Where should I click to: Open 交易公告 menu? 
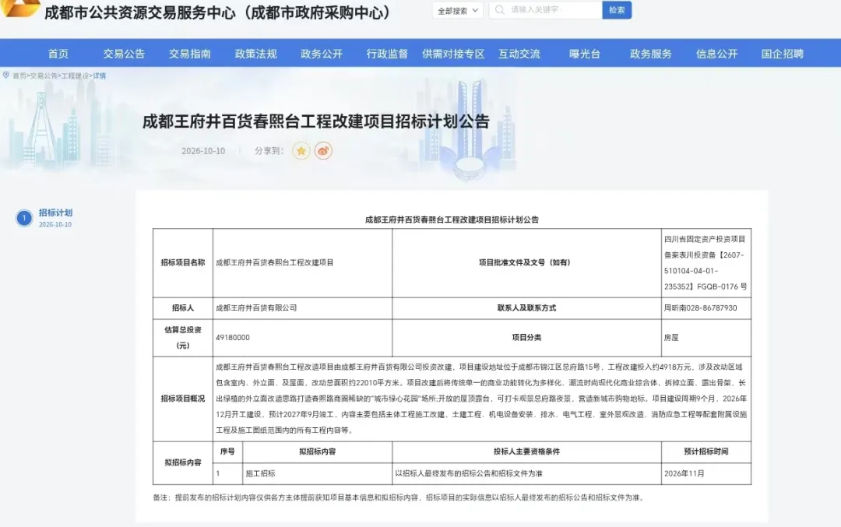coord(124,54)
